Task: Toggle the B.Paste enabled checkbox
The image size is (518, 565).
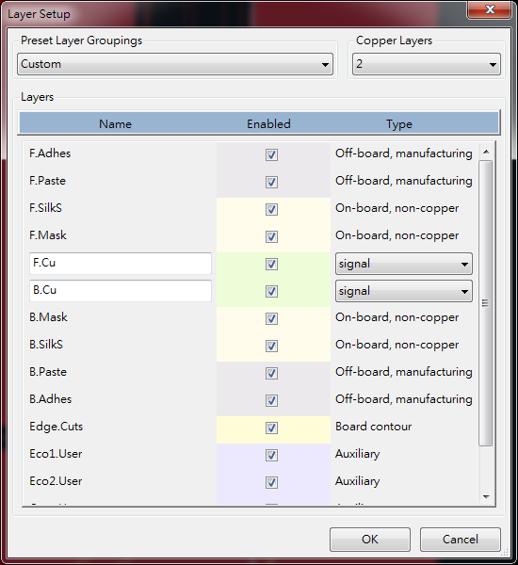Action: pos(271,373)
